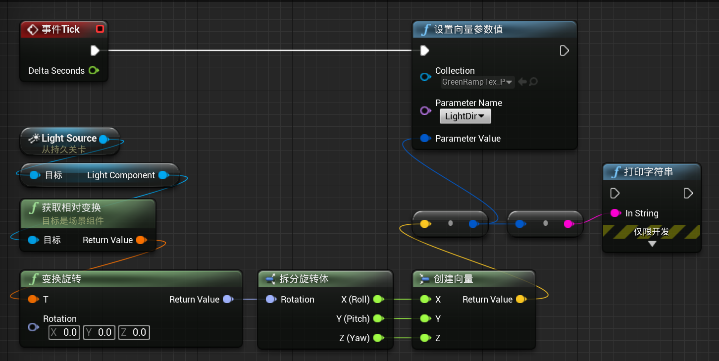Select the 打印字符串 node title
Screen dimensions: 719x361
(x=648, y=172)
